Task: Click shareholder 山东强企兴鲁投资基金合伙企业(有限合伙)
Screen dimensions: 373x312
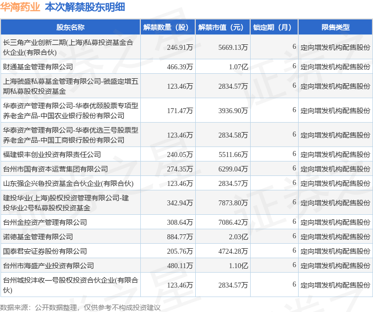Action: (68, 183)
